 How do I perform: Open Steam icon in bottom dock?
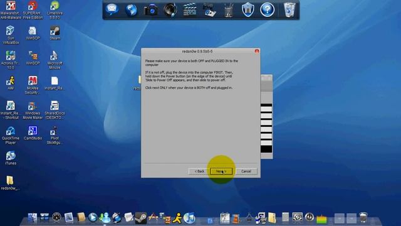tap(140, 218)
